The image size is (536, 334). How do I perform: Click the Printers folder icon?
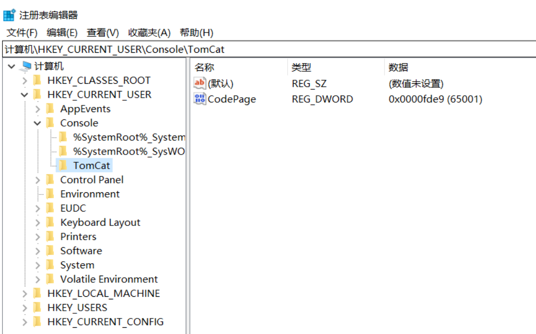[50, 237]
